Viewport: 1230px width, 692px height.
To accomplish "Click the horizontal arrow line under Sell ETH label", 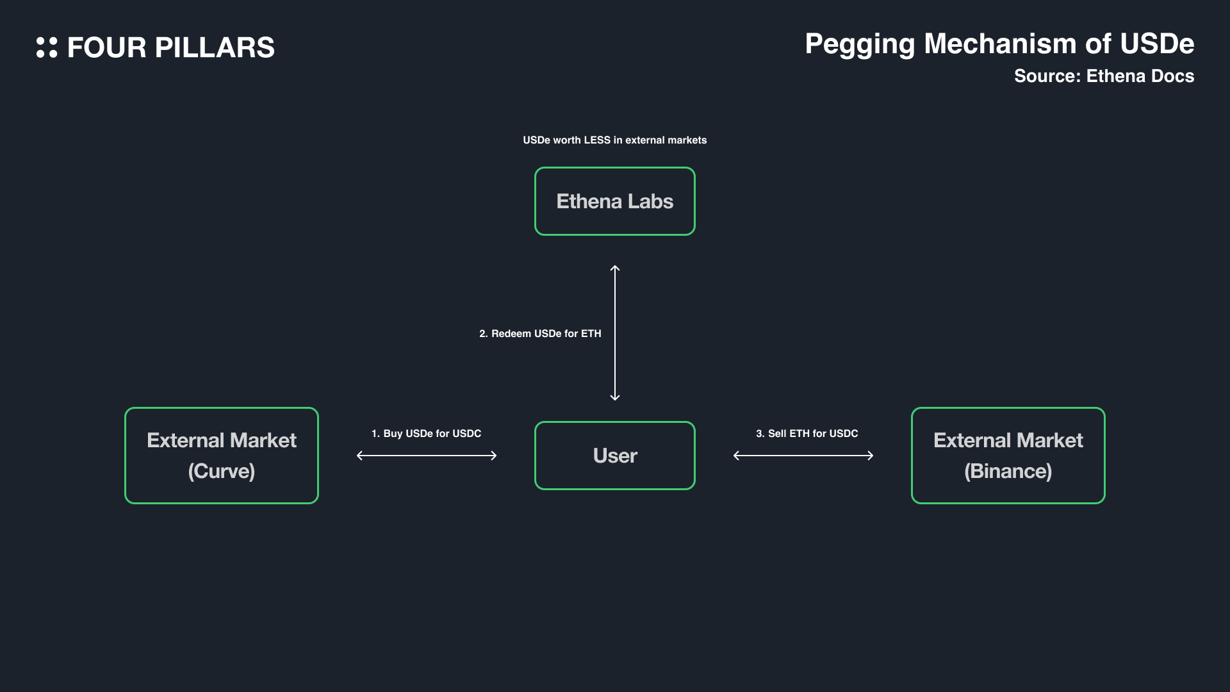I will point(803,456).
